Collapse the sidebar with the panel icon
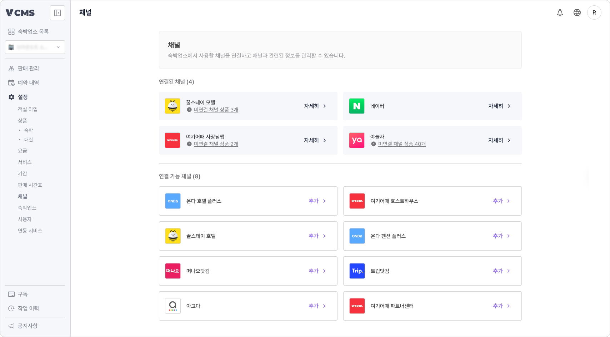This screenshot has height=337, width=610. pos(57,13)
